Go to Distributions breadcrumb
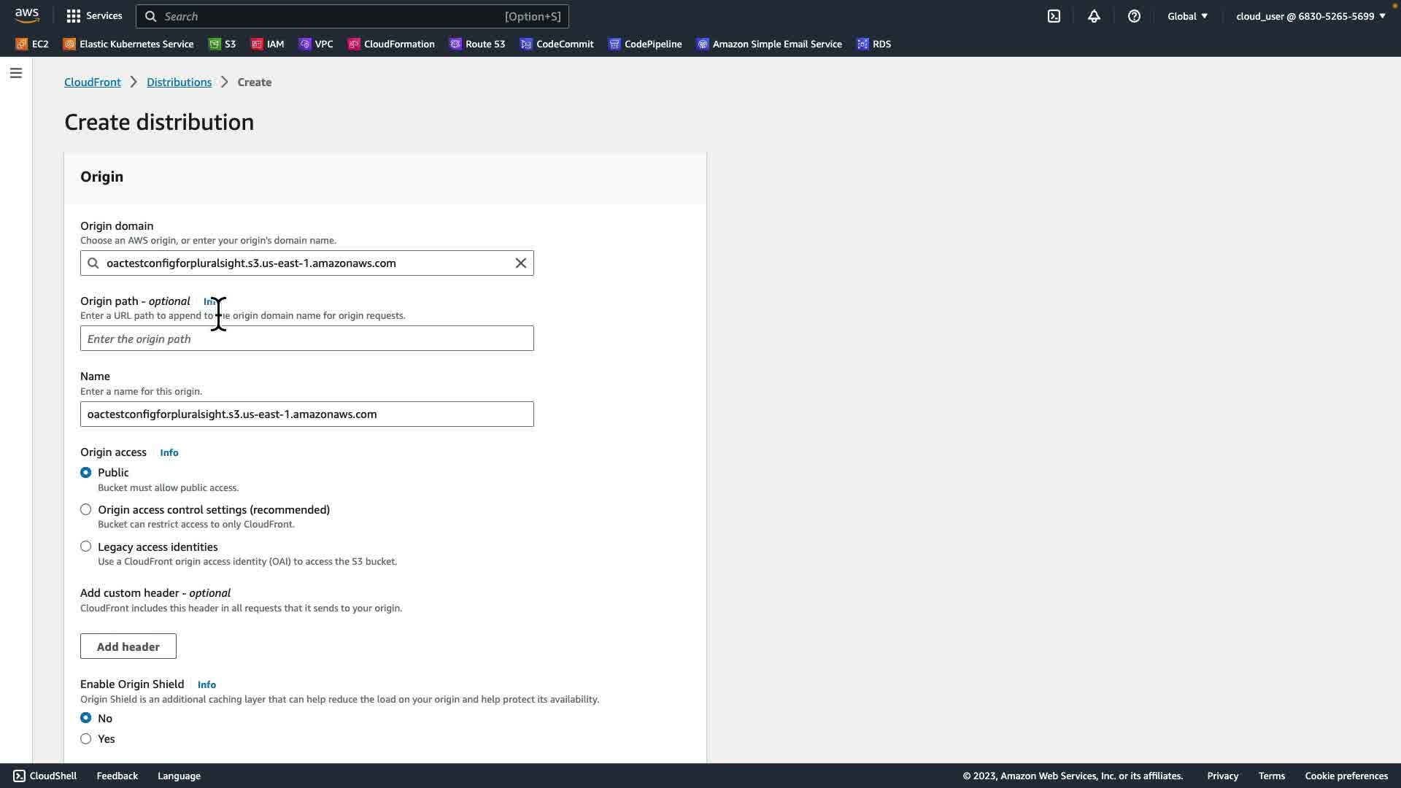 [179, 82]
